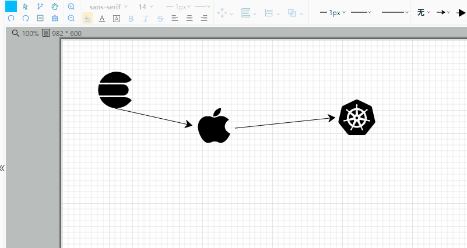This screenshot has width=467, height=248.
Task: Open the align objects dropdown
Action: (x=248, y=13)
